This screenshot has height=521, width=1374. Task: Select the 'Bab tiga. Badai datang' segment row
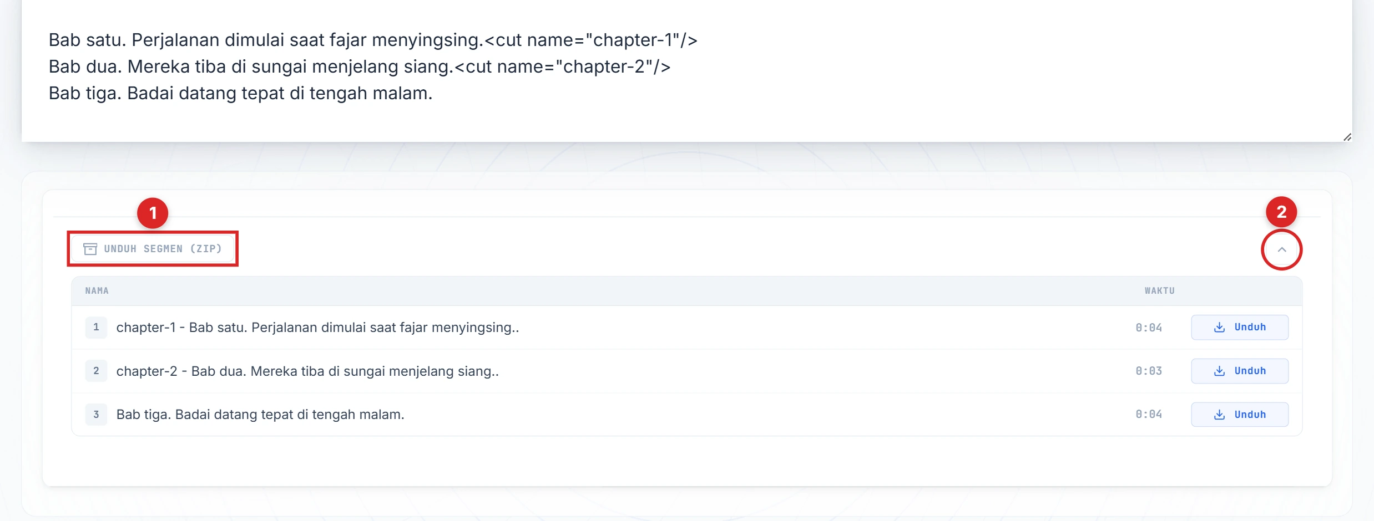[260, 415]
